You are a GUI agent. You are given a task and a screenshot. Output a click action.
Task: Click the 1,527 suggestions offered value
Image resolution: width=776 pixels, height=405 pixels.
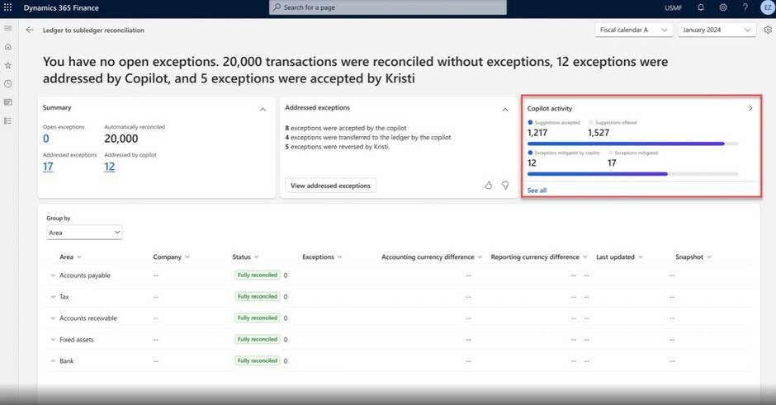(599, 133)
